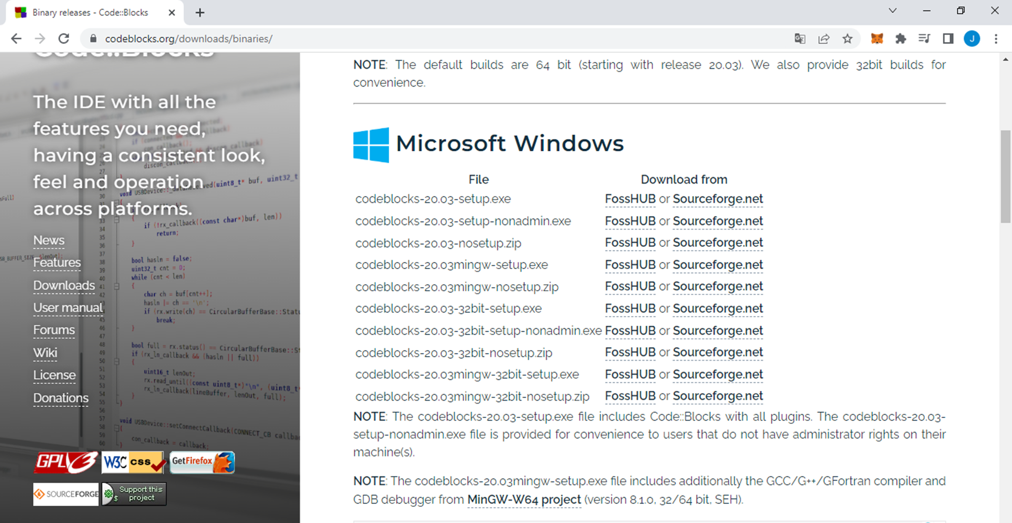1012x523 pixels.
Task: Open the Extensions puzzle icon
Action: click(x=901, y=38)
